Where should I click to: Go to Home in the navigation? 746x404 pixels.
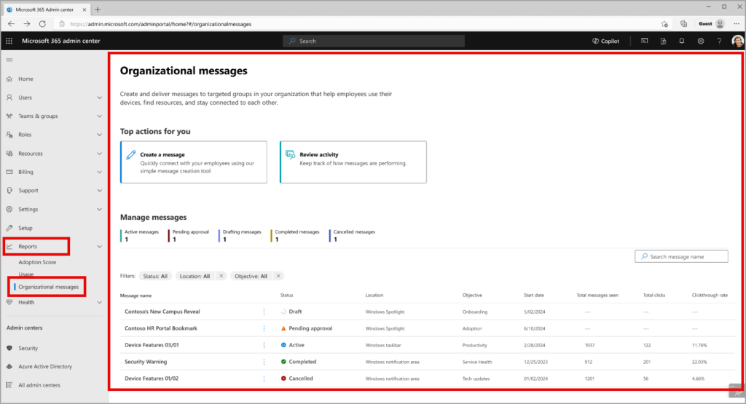coord(25,79)
